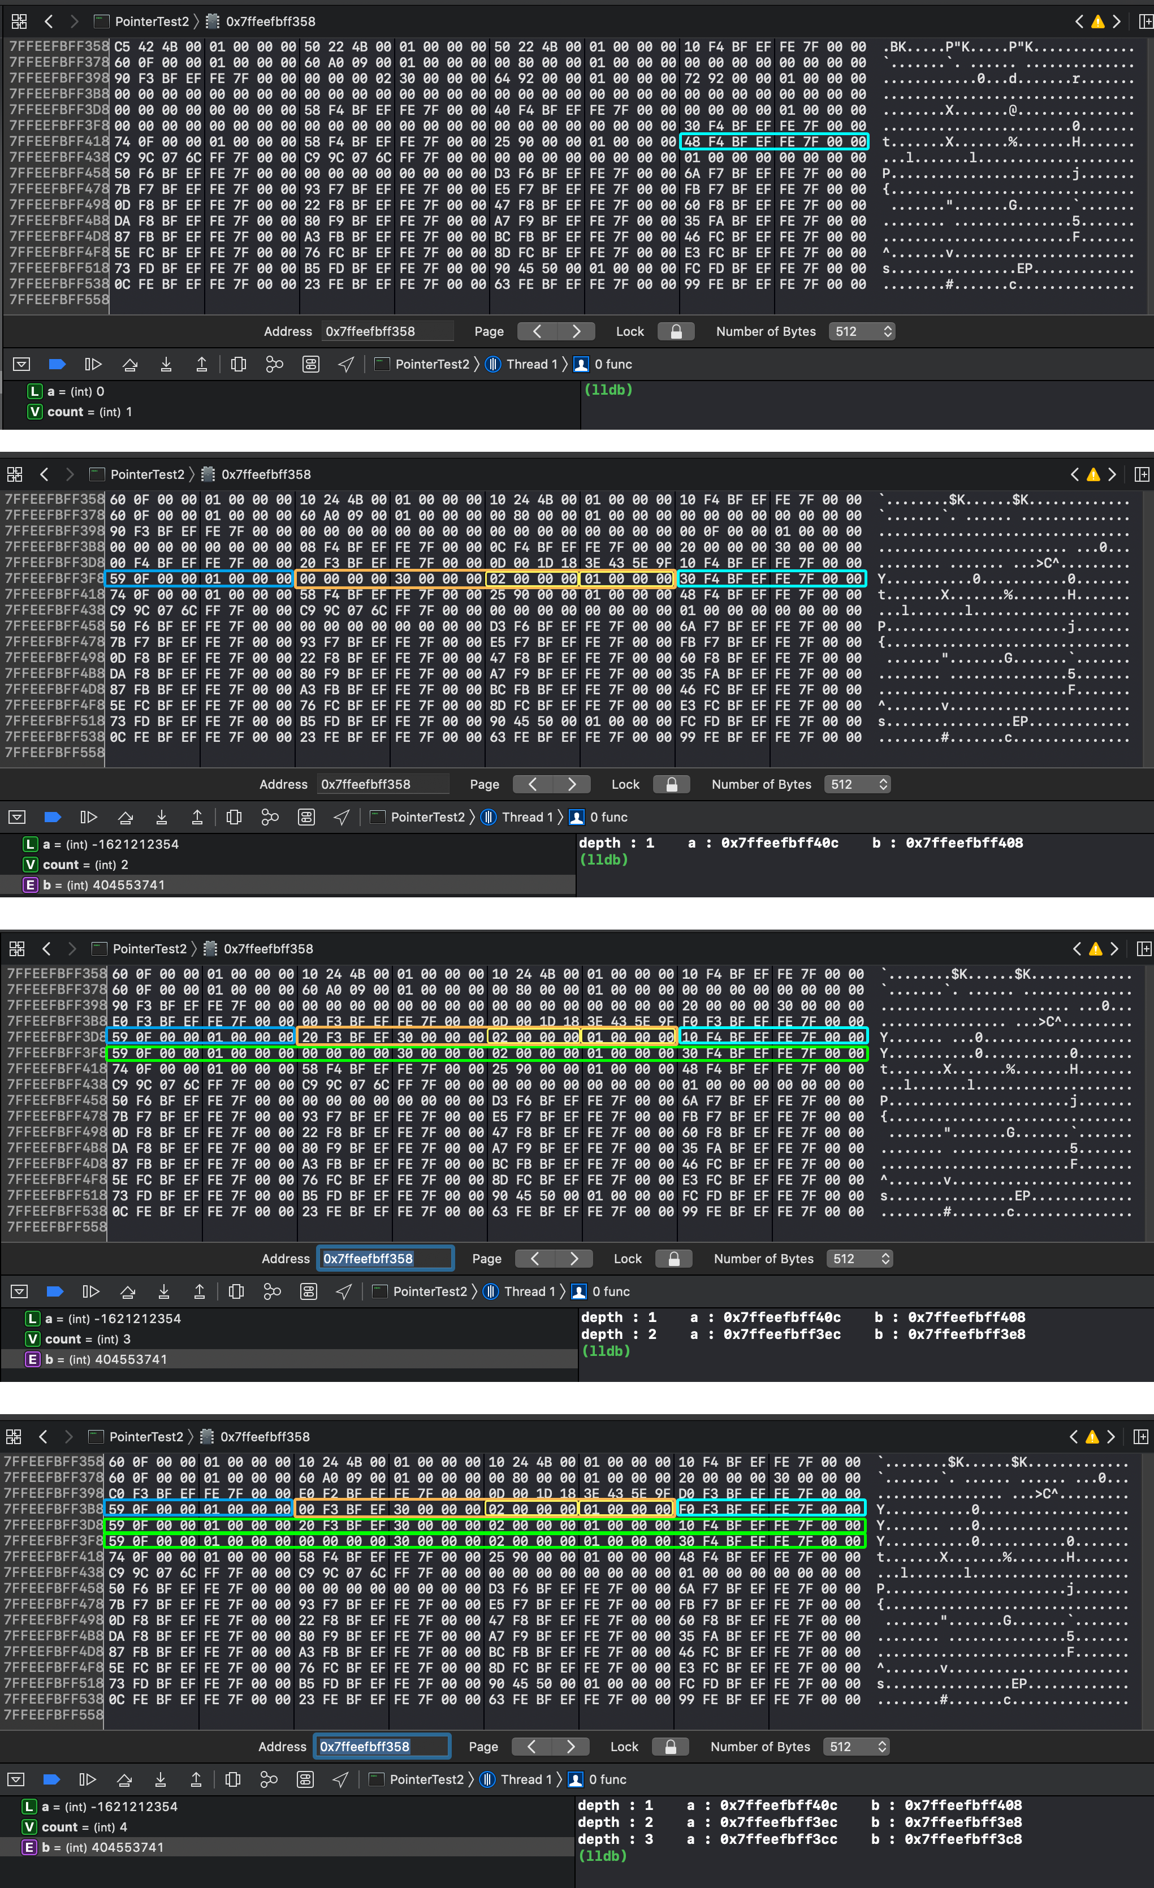Image resolution: width=1154 pixels, height=1888 pixels.
Task: Go to next memory page in topmost view
Action: coord(576,331)
